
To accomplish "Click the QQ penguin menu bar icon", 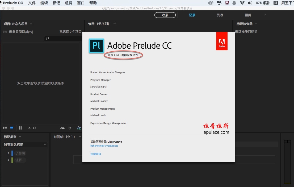I will click(234, 3).
